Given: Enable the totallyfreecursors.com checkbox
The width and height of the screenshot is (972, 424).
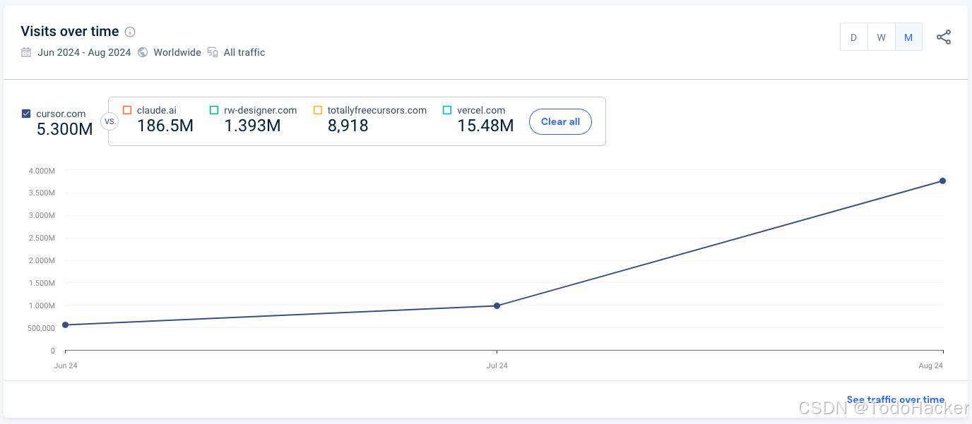Looking at the screenshot, I should pyautogui.click(x=318, y=110).
